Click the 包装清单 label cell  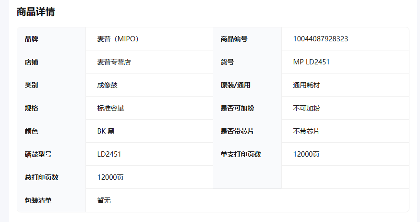tap(51, 200)
